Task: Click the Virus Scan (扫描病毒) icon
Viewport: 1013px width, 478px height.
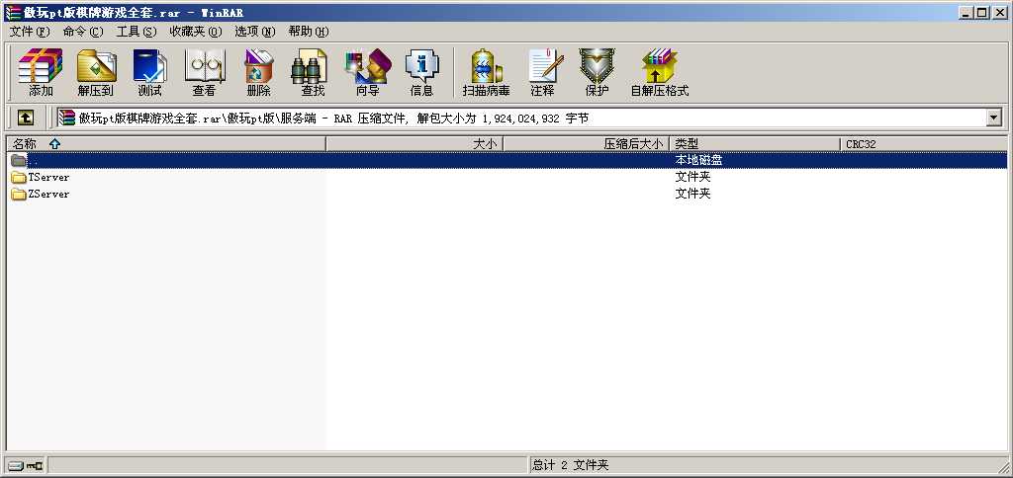Action: click(487, 72)
